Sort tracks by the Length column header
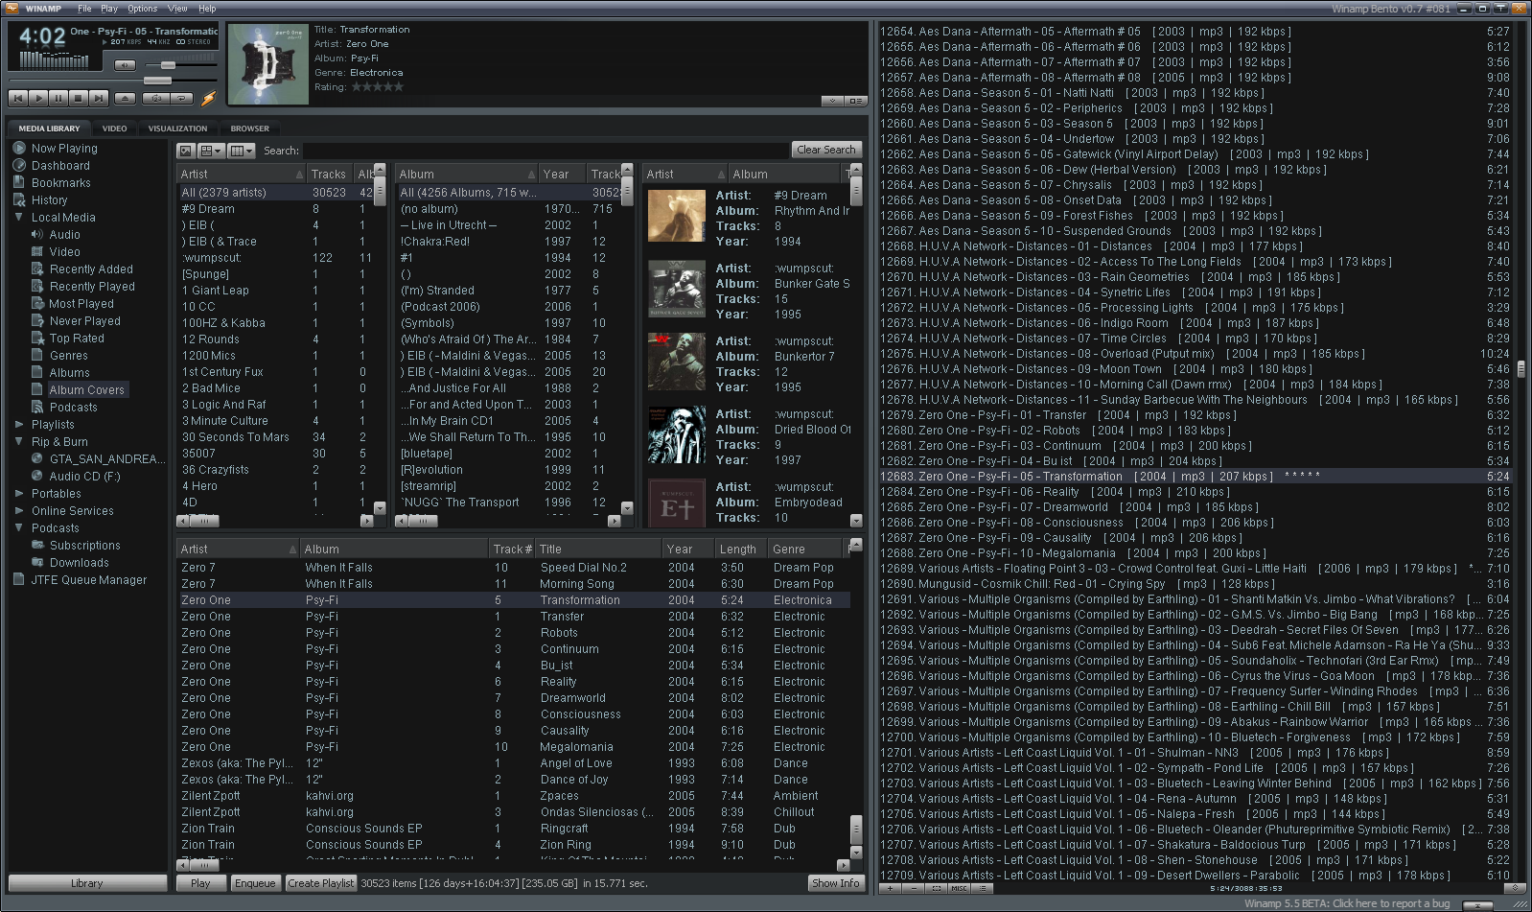 (x=740, y=550)
